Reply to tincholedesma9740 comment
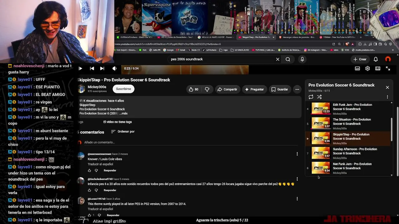Viewport: 399px width, 224px height. pos(110,190)
